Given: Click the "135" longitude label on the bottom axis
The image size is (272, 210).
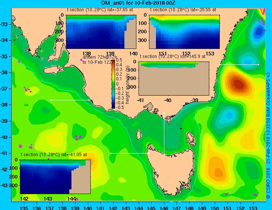Looking at the screenshot, I should 24,208.
